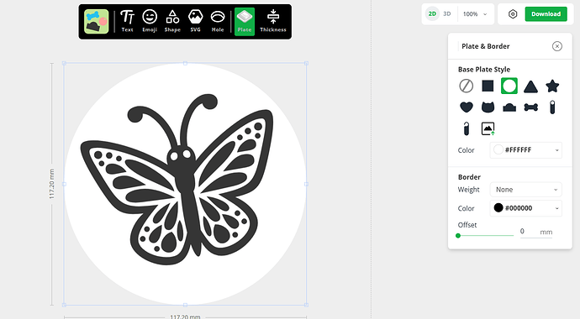Toggle the Plate tool
This screenshot has height=319, width=580.
point(245,22)
